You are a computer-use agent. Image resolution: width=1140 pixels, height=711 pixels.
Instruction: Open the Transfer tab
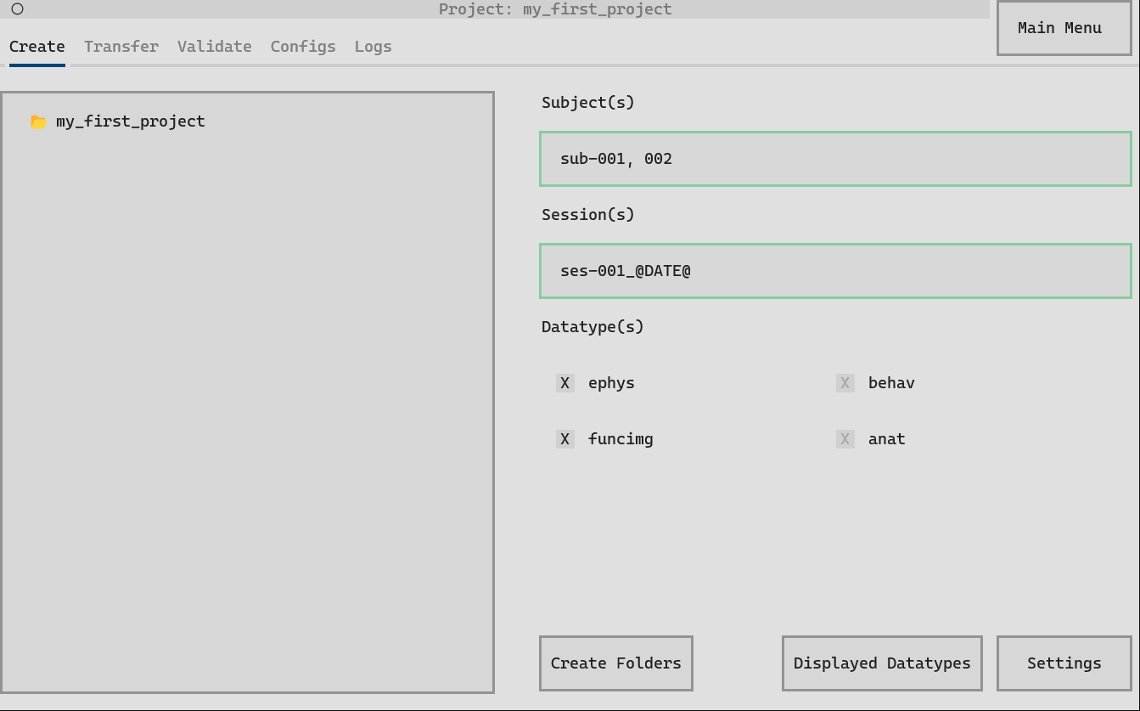(121, 47)
